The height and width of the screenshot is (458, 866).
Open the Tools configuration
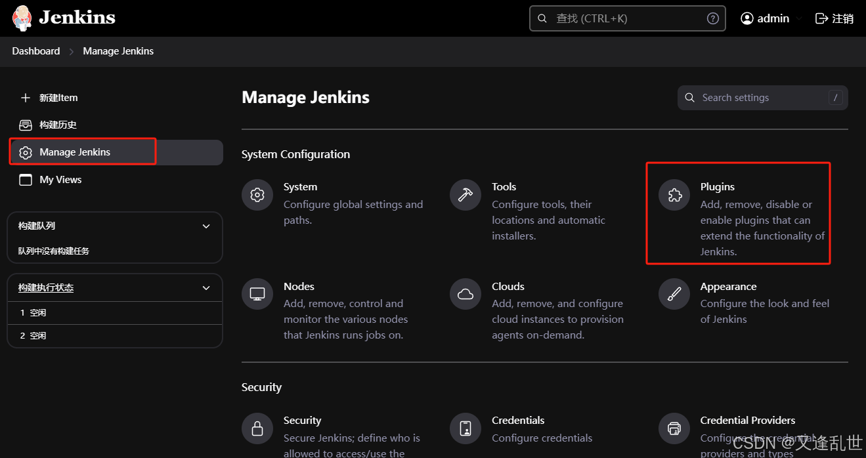[548, 211]
